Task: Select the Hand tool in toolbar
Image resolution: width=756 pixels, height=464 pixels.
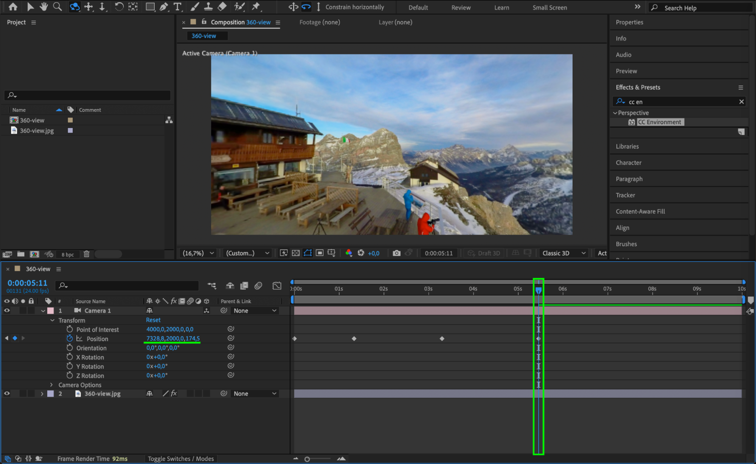Action: pos(44,7)
